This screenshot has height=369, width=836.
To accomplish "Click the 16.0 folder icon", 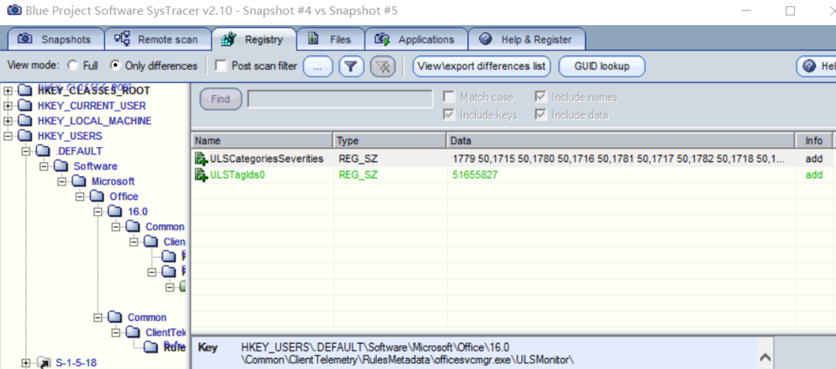I will 115,211.
